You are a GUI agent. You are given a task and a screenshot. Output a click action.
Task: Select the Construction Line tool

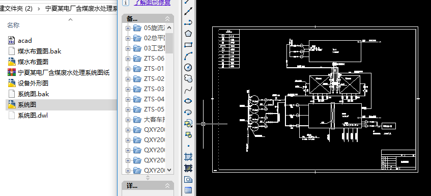(x=188, y=11)
